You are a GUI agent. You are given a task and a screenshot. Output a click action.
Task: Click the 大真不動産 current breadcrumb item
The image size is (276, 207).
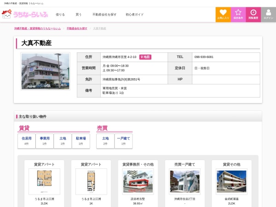tap(100, 29)
